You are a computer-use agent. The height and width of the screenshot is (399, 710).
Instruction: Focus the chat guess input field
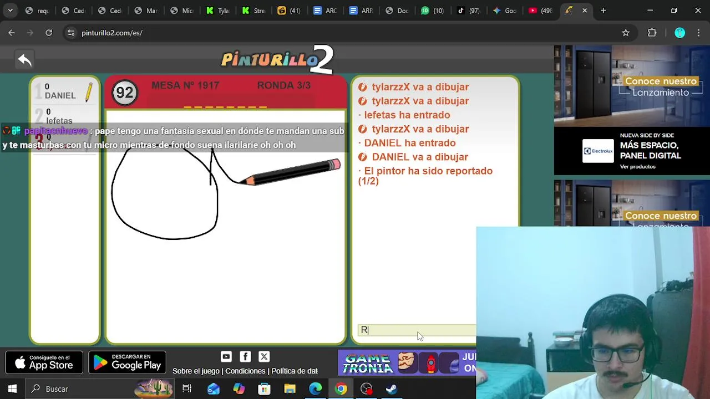point(417,330)
